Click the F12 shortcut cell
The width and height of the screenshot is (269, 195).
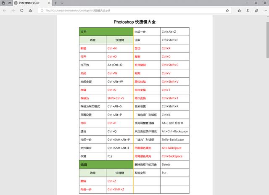pyautogui.click(x=119, y=156)
